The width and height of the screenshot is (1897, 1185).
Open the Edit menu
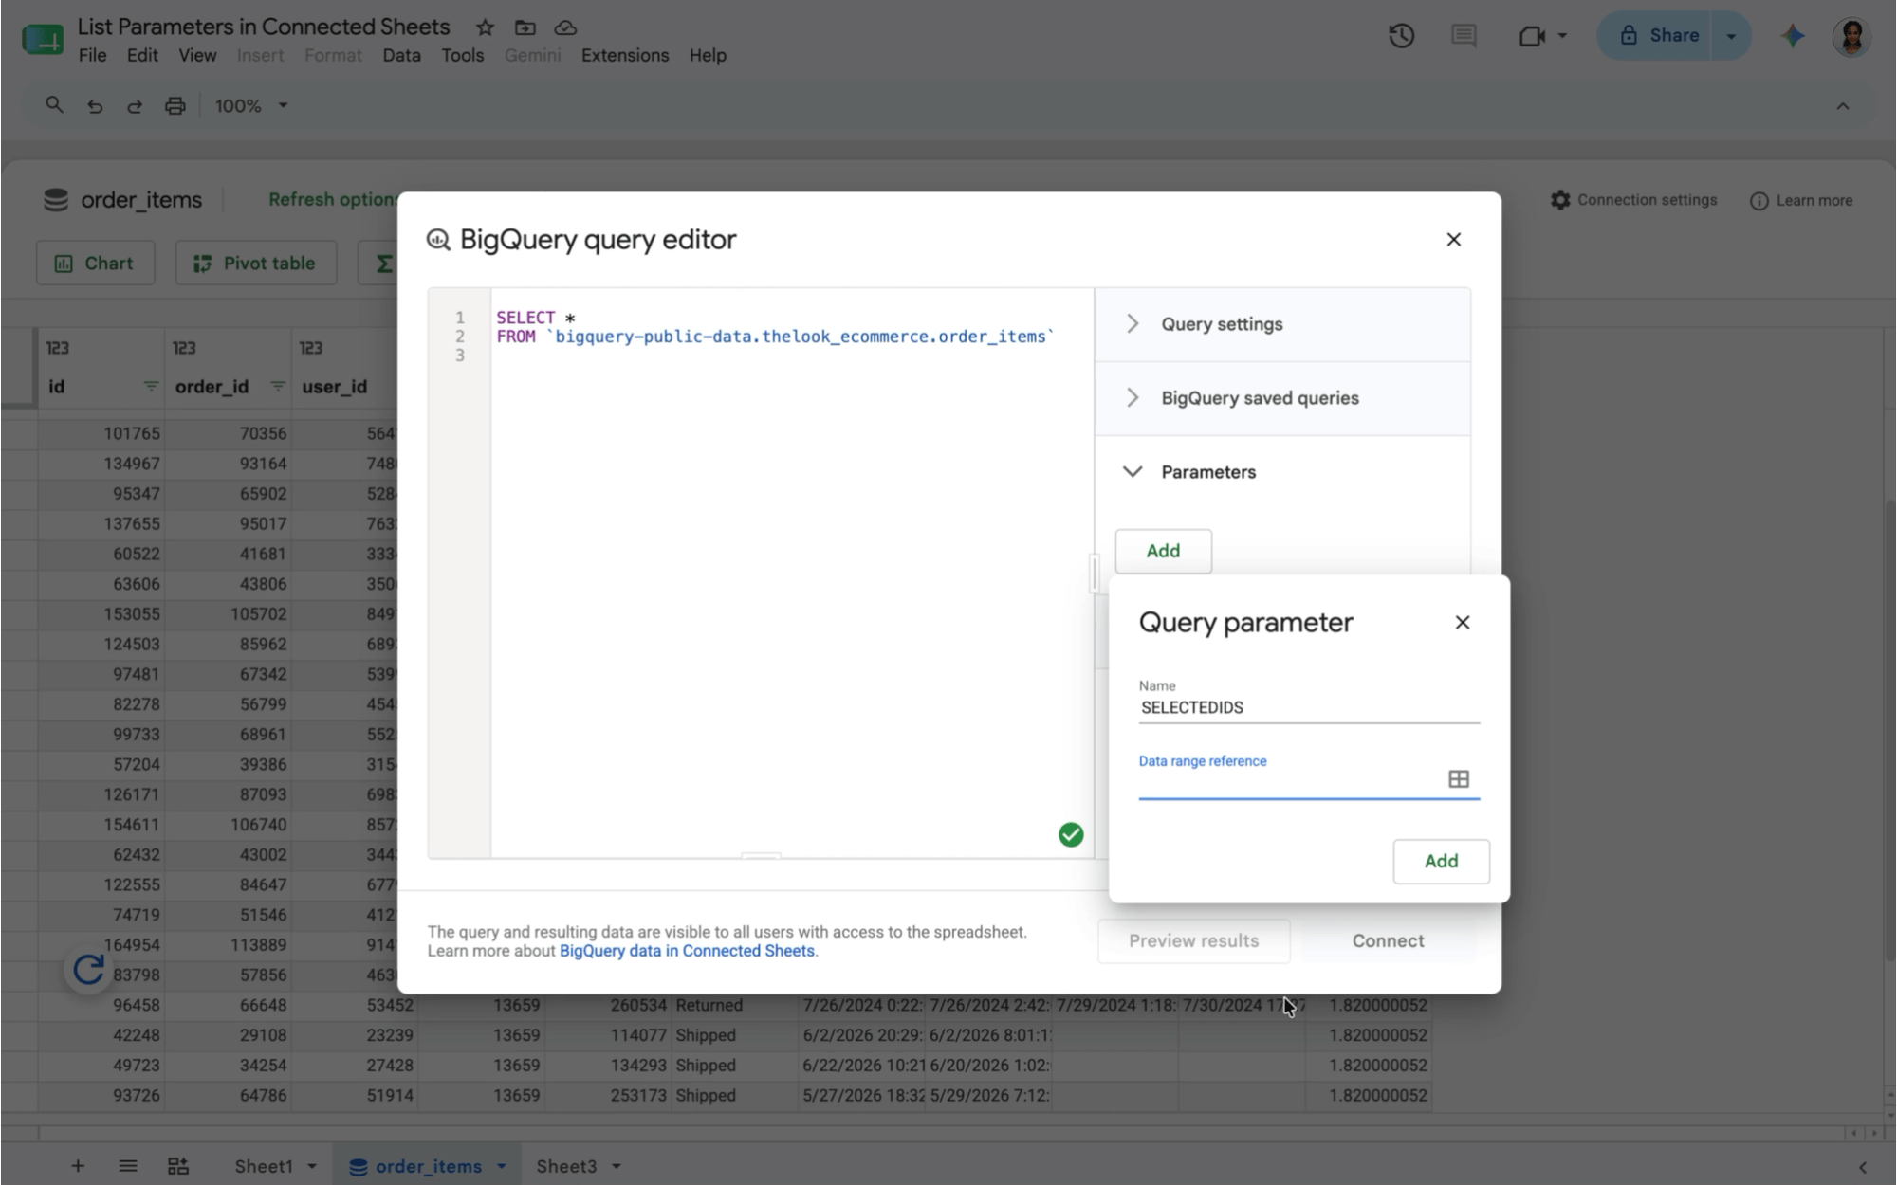pyautogui.click(x=142, y=56)
